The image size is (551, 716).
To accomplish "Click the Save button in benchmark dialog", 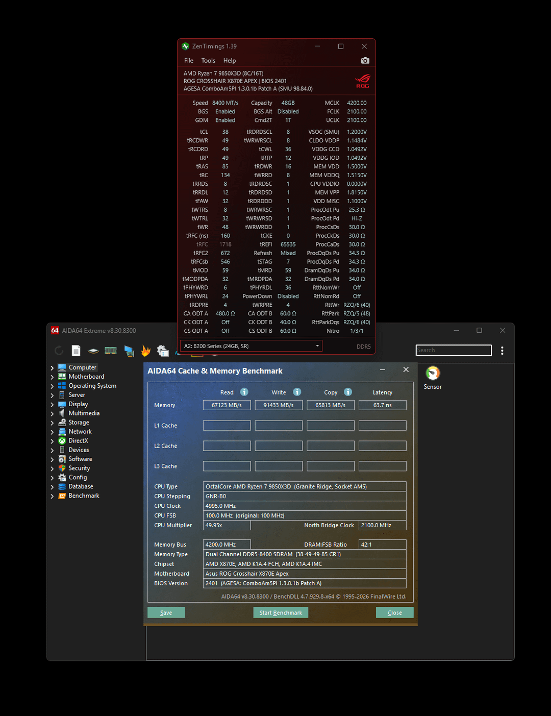I will click(x=166, y=612).
